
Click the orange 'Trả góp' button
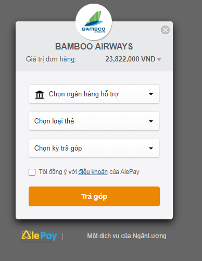[94, 196]
